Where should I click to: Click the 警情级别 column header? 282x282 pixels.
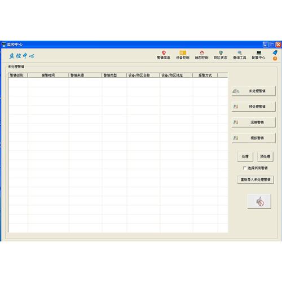18,75
